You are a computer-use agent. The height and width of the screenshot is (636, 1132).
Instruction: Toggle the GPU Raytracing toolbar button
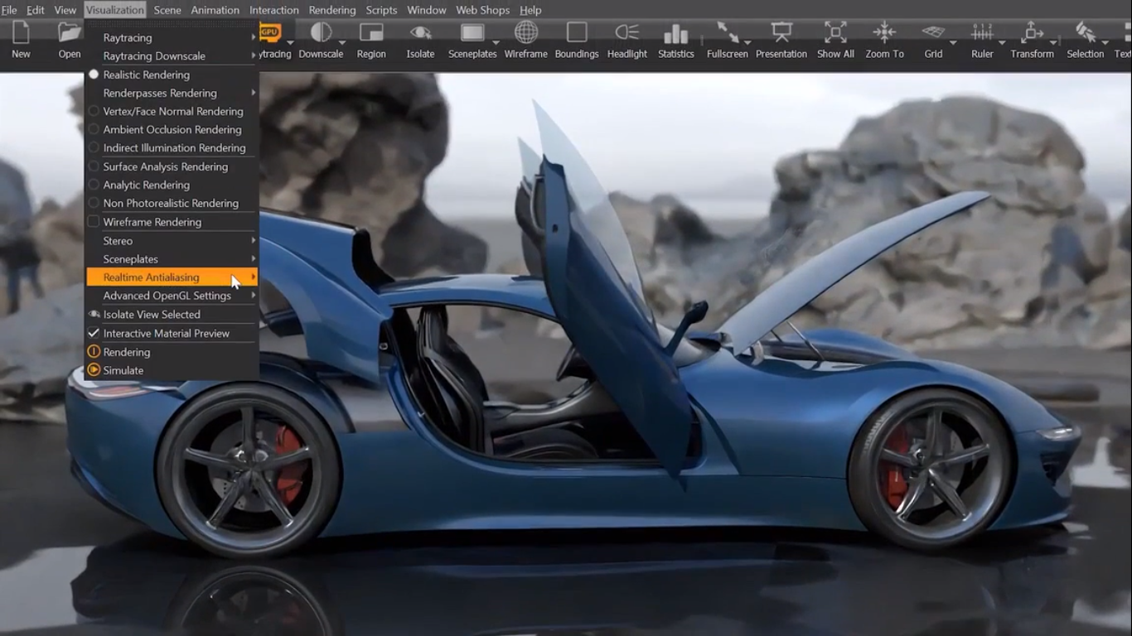pos(271,33)
